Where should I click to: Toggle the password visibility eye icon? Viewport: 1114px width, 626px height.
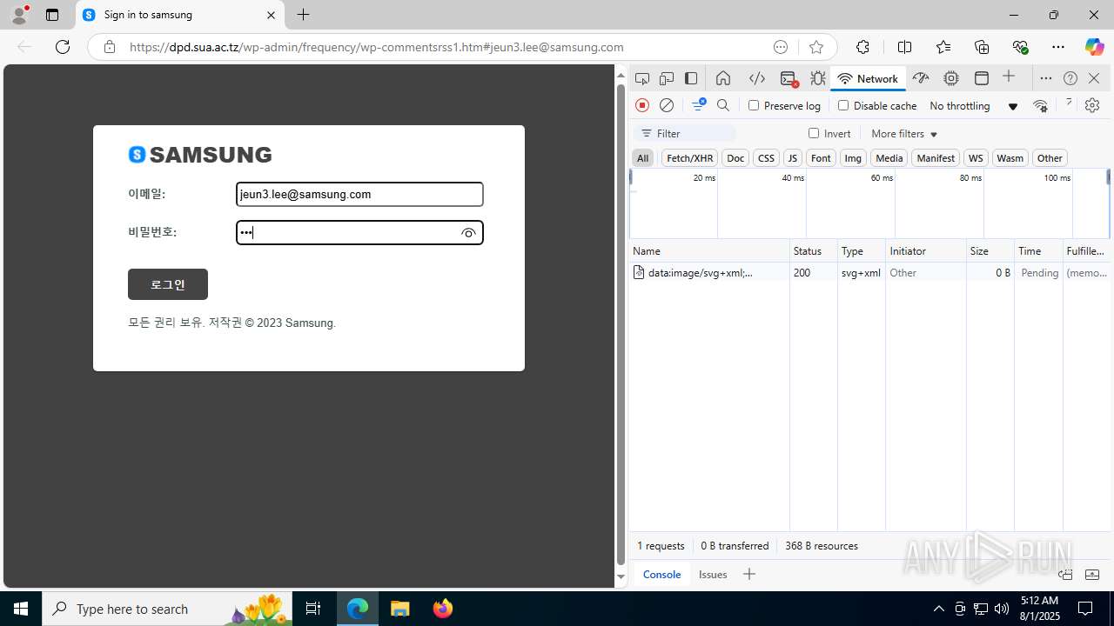(468, 233)
